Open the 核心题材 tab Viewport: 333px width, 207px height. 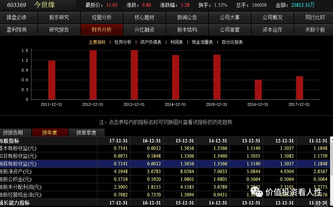click(144, 17)
